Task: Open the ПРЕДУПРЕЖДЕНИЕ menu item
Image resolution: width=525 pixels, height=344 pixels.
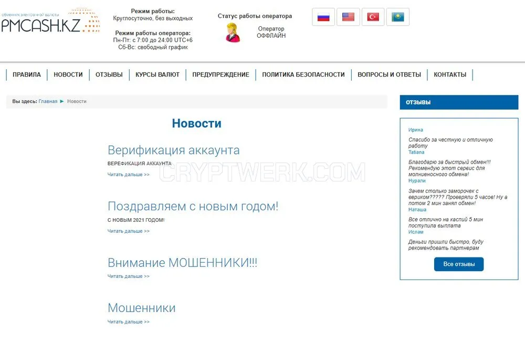Action: pyautogui.click(x=220, y=74)
